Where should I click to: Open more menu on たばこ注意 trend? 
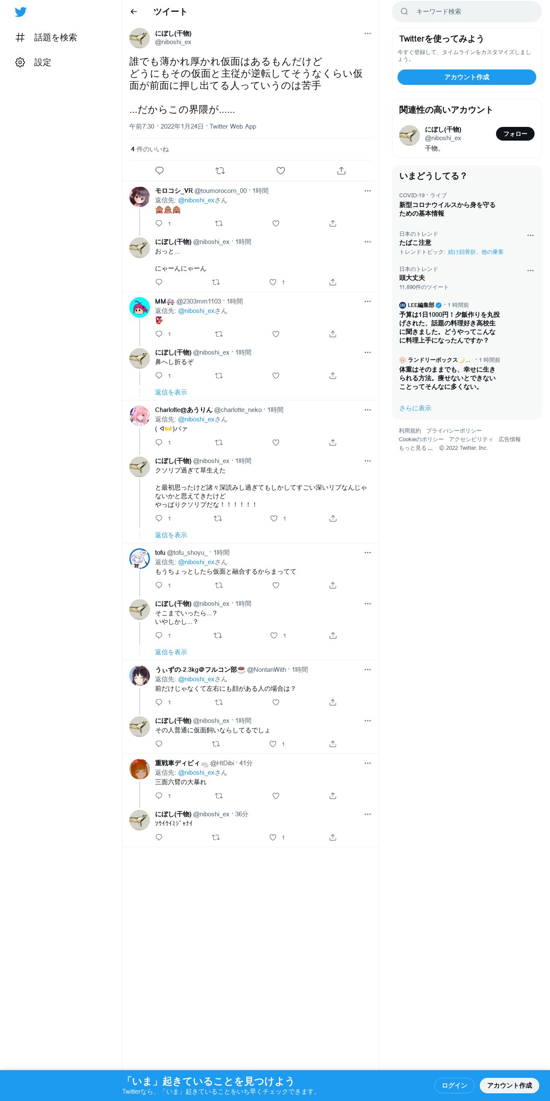tap(530, 235)
